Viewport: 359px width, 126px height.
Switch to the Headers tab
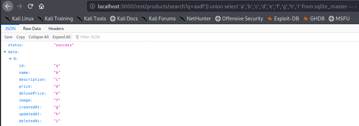(x=56, y=29)
